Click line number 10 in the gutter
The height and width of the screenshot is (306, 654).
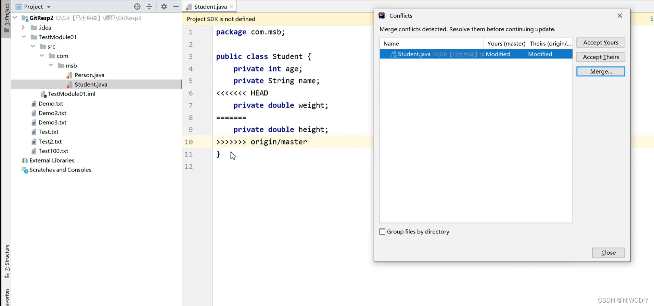(189, 142)
